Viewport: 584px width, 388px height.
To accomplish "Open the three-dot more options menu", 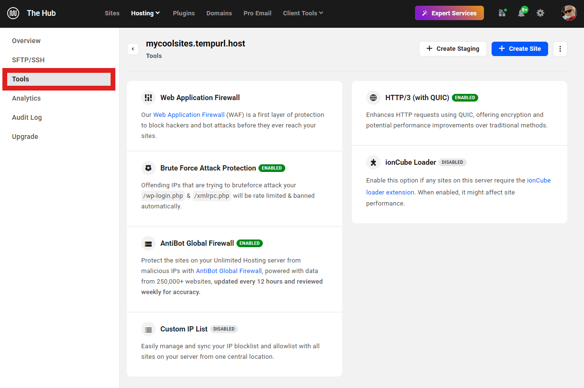I will click(x=560, y=48).
